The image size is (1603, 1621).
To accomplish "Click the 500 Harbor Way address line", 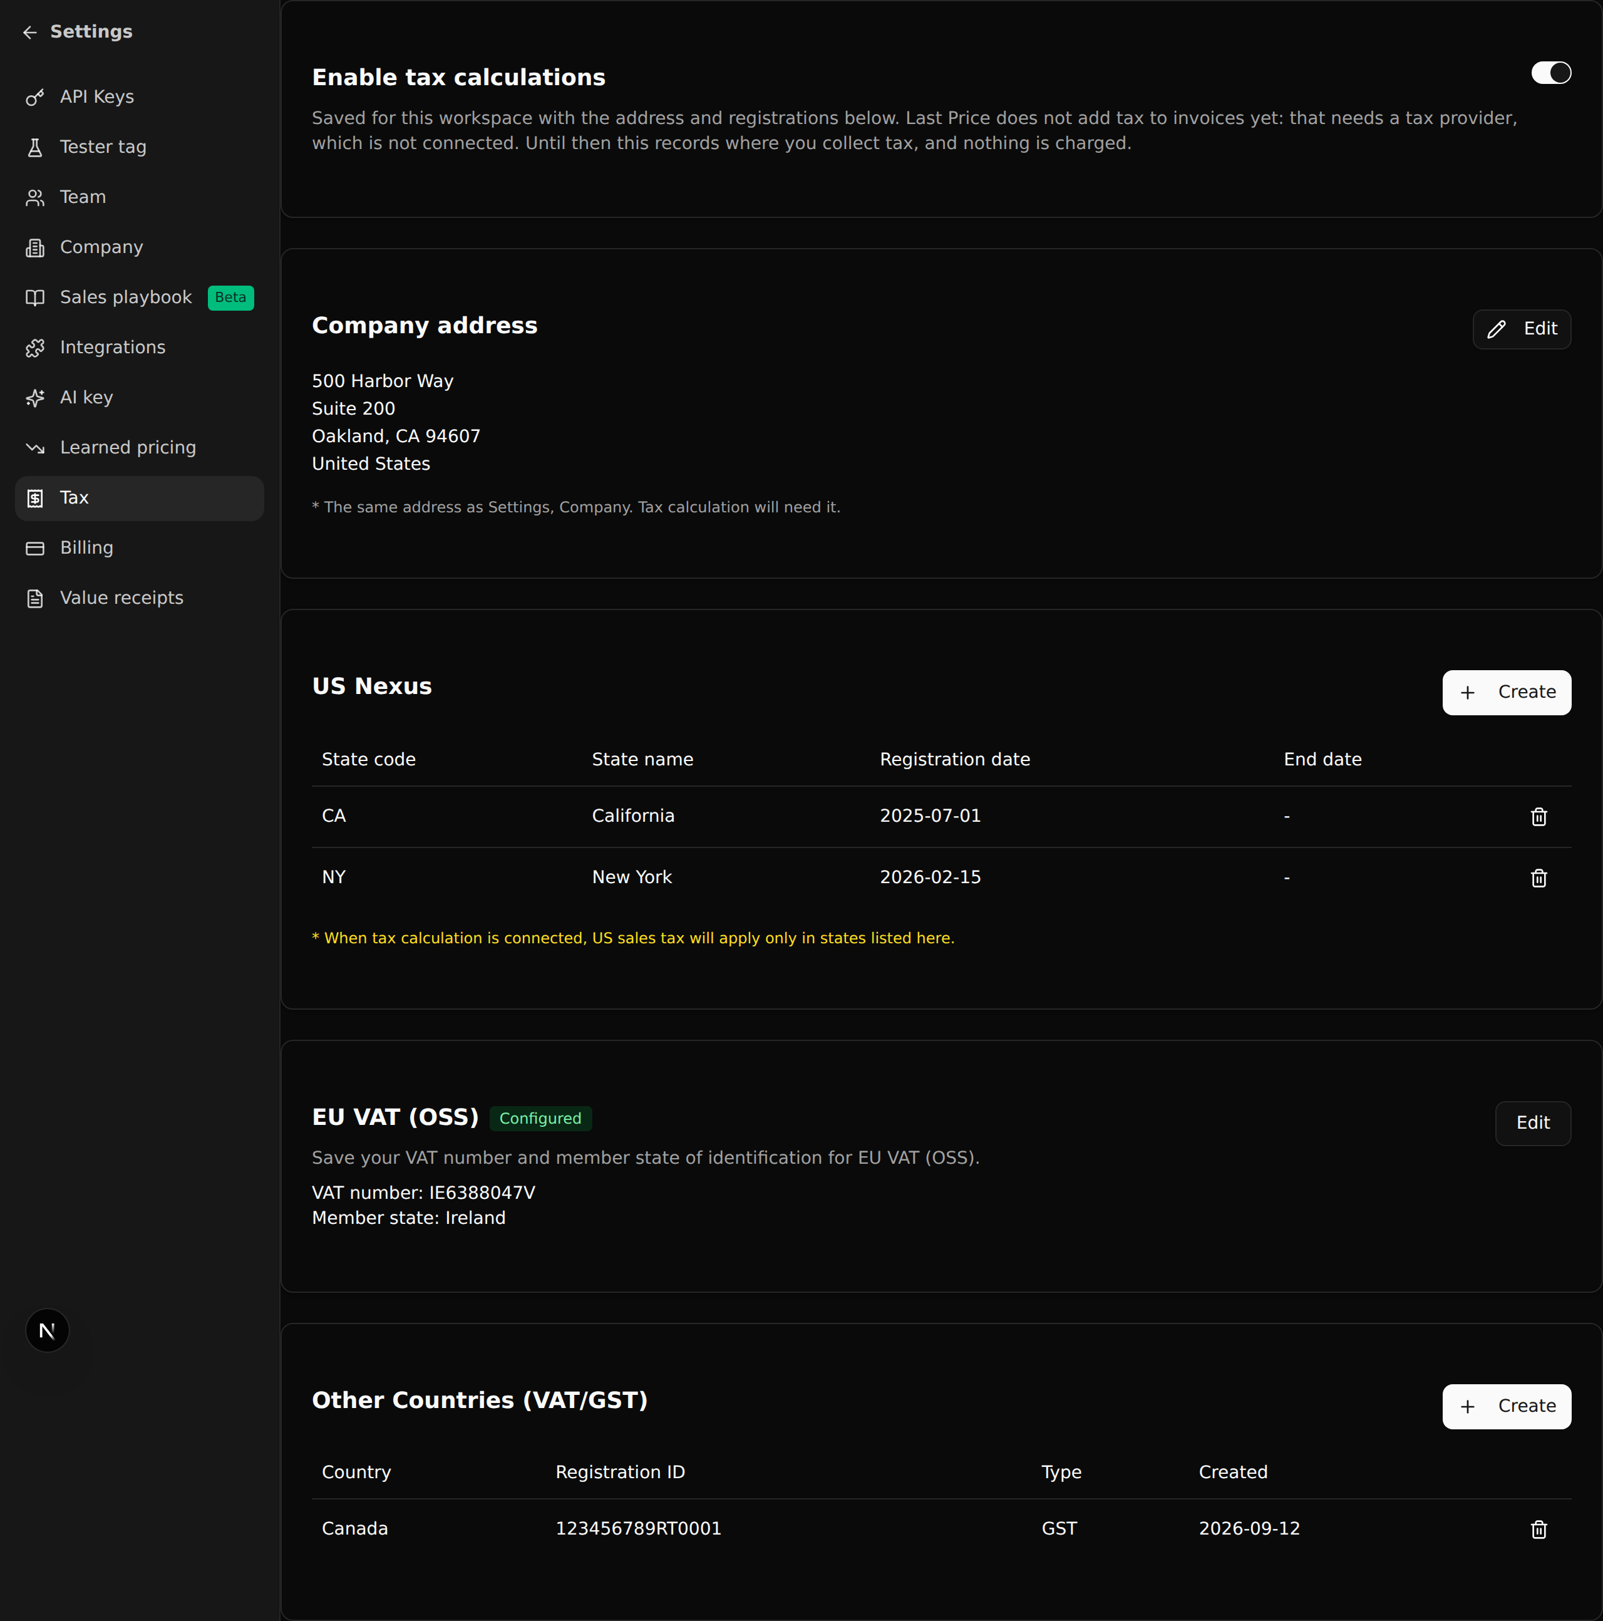I will pyautogui.click(x=383, y=381).
